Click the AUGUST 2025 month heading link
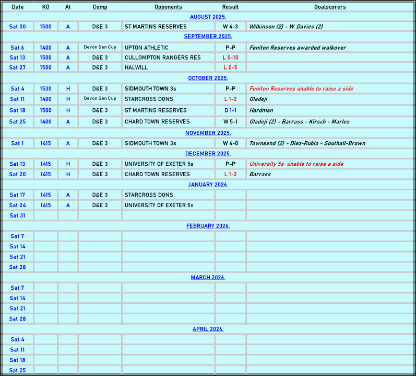 point(208,17)
